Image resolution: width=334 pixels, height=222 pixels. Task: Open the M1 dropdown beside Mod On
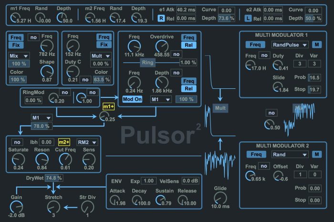(x=161, y=99)
